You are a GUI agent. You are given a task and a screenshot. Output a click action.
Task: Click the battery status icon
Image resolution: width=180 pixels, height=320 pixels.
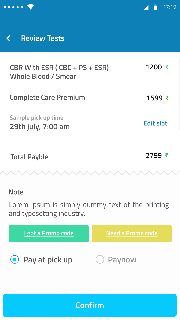pos(155,7)
